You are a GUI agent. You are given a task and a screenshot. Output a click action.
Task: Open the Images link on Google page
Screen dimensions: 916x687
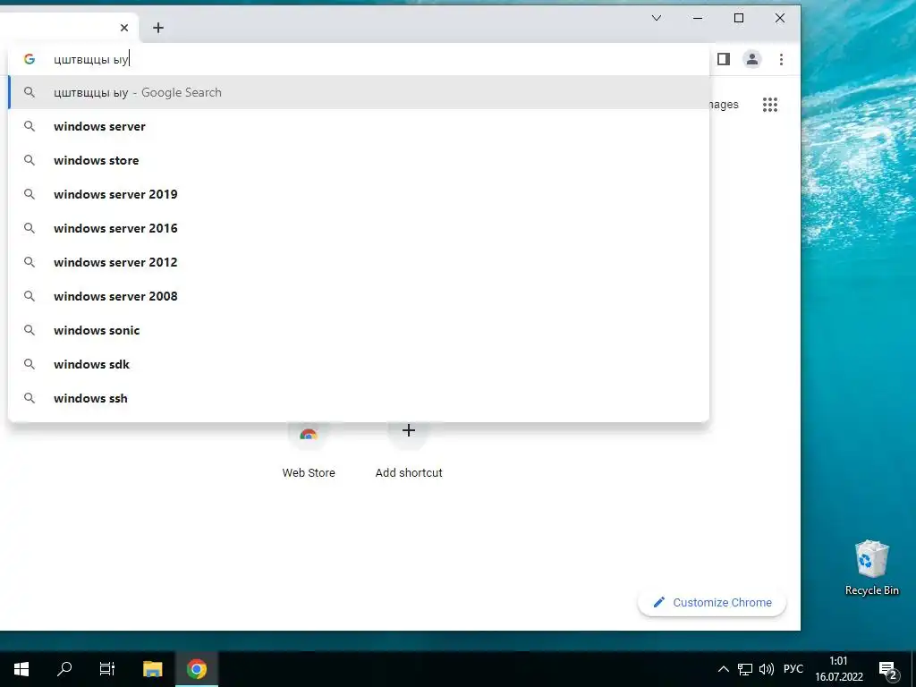click(723, 105)
